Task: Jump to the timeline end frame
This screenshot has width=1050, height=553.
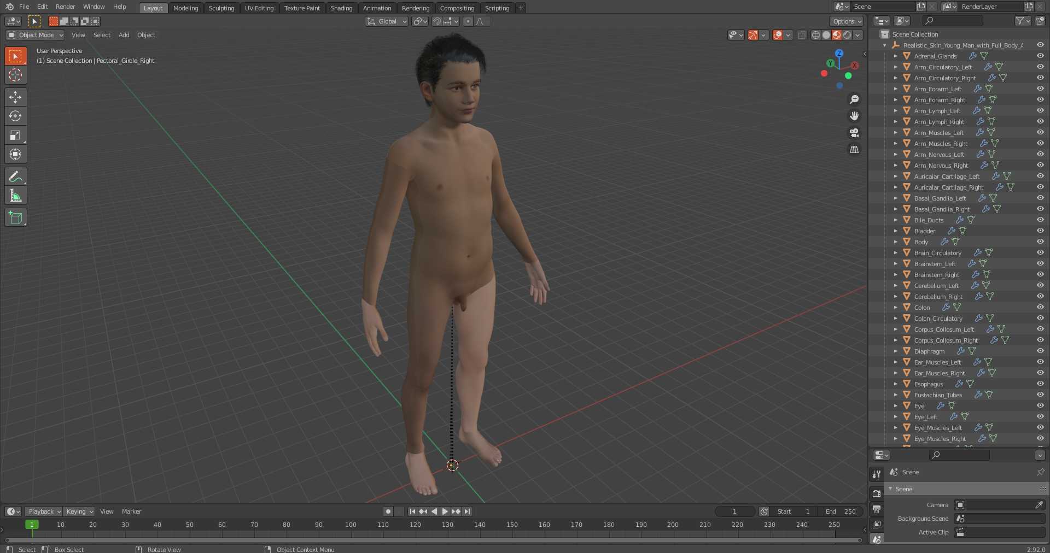Action: click(467, 511)
